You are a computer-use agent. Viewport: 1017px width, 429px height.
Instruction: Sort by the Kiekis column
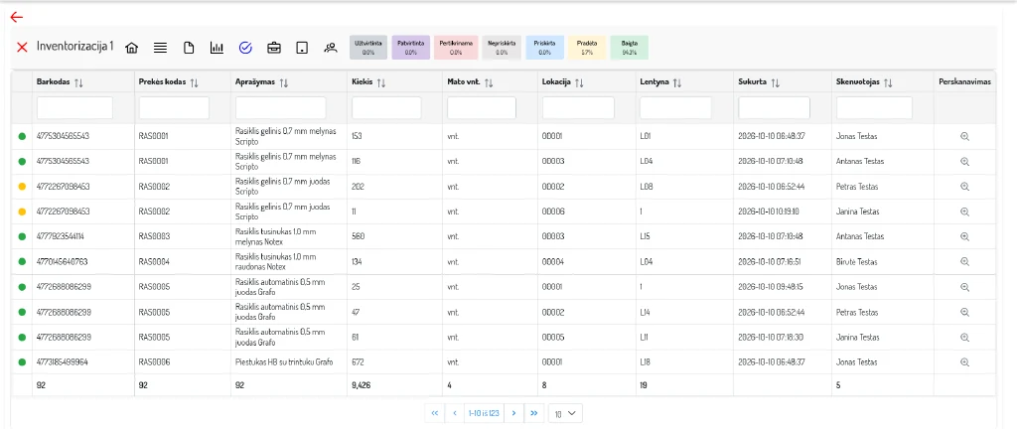381,82
